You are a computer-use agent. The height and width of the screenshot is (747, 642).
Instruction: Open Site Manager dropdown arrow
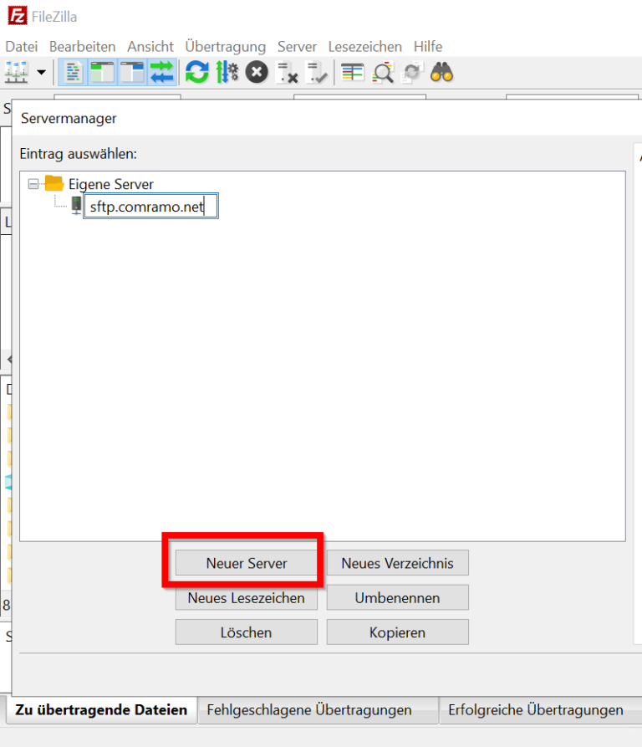[42, 73]
